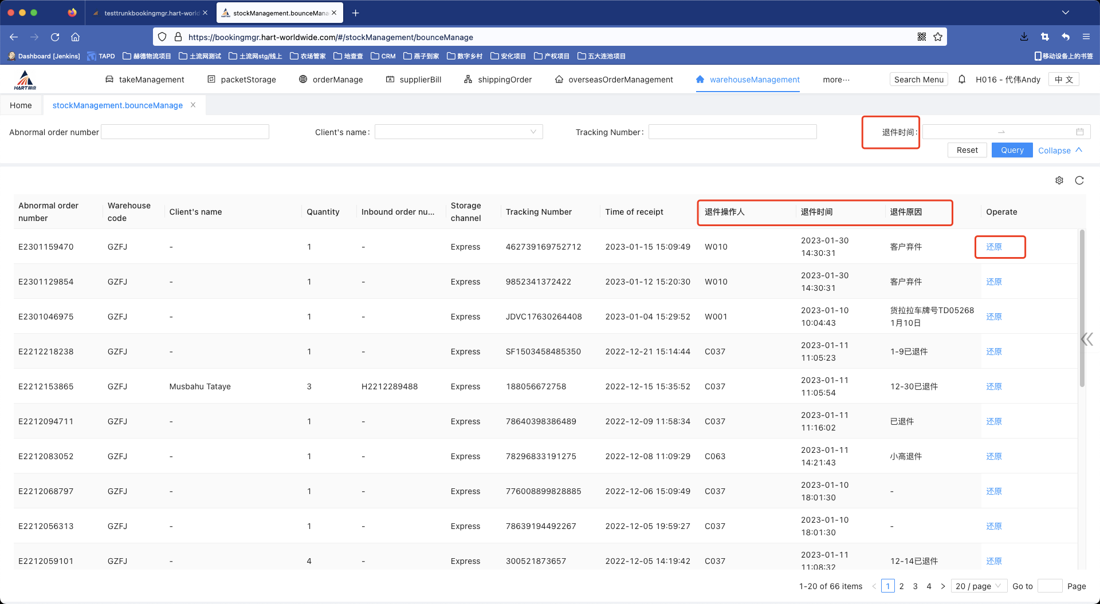Expand the side panel double-chevron handle
The height and width of the screenshot is (604, 1100).
point(1087,339)
